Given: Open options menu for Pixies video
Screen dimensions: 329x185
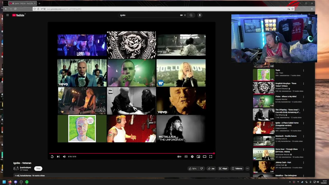Looking at the screenshot, I should (x=304, y=97).
